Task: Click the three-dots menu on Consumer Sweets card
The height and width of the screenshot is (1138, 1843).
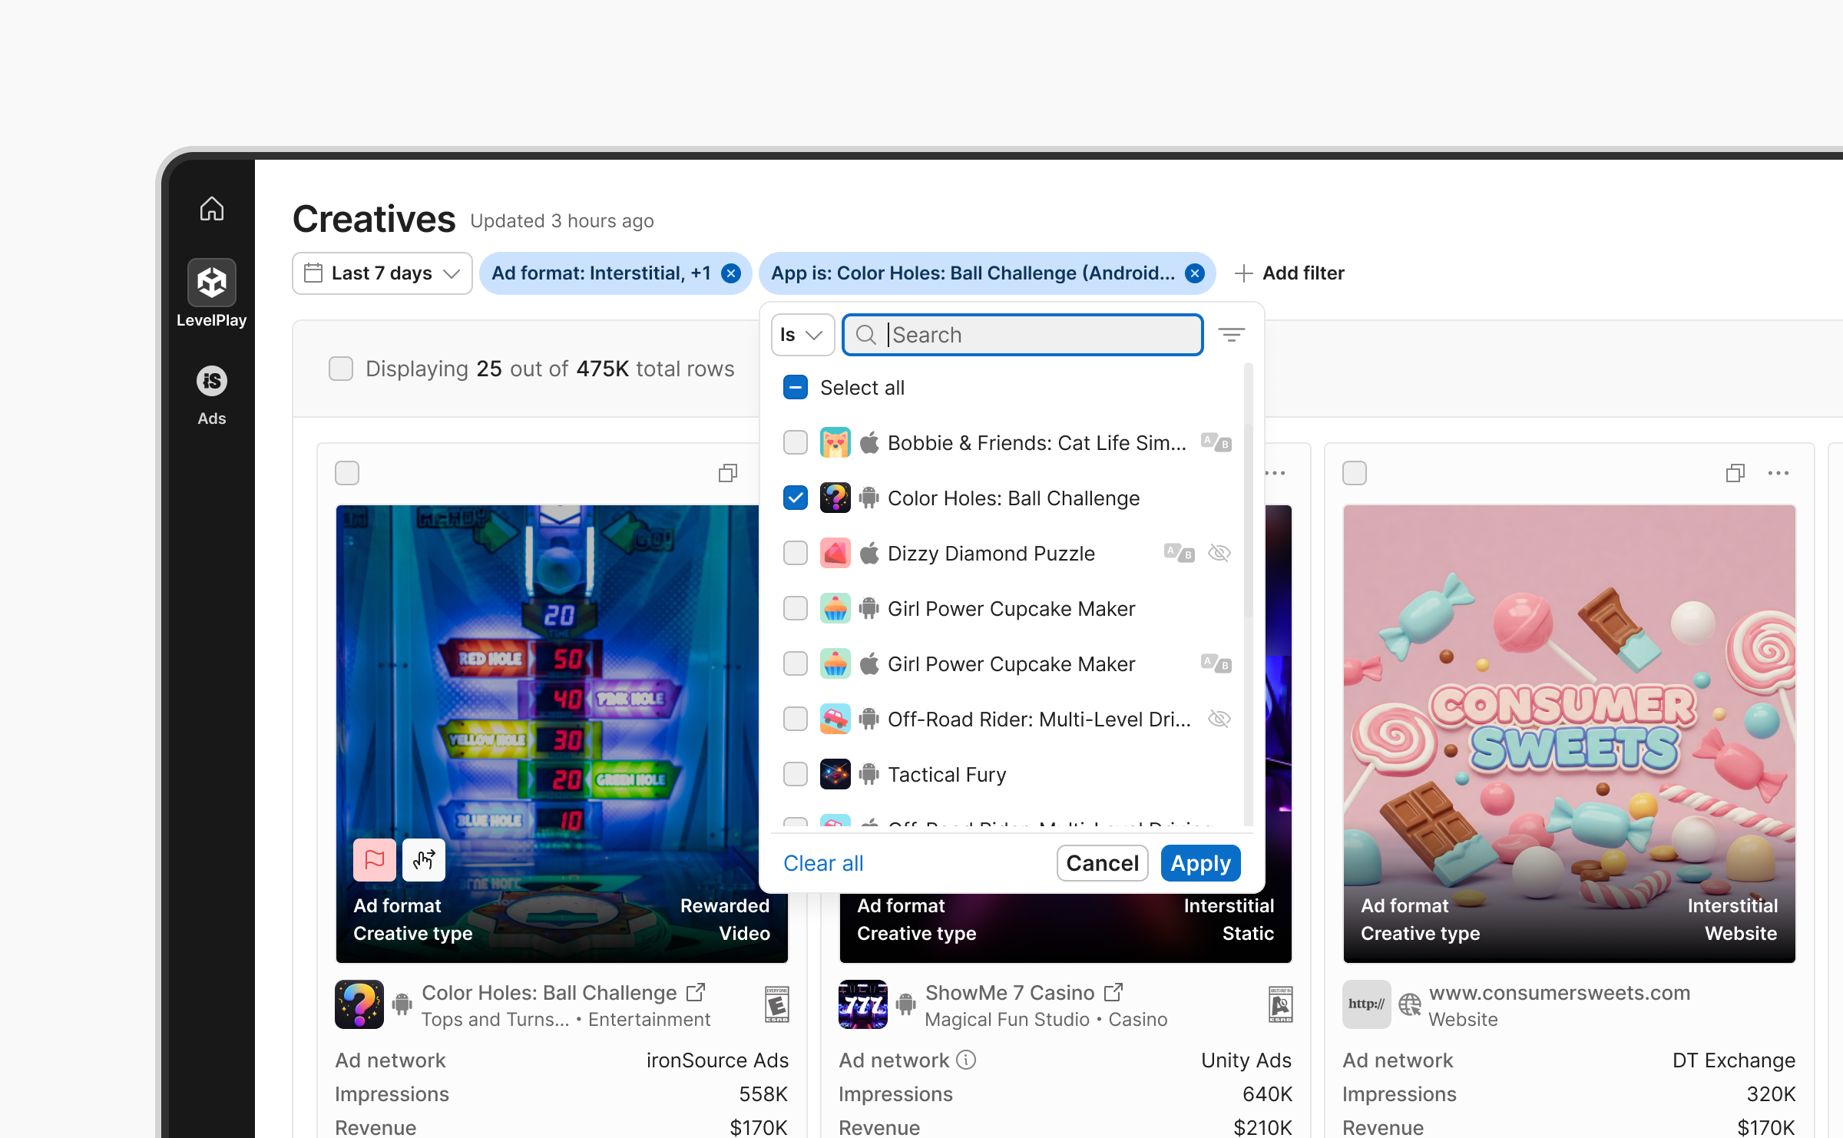Action: [x=1778, y=473]
